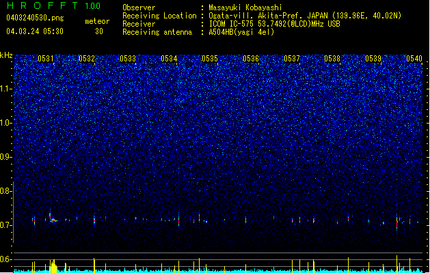Click the 0534 time marker

click(x=169, y=59)
